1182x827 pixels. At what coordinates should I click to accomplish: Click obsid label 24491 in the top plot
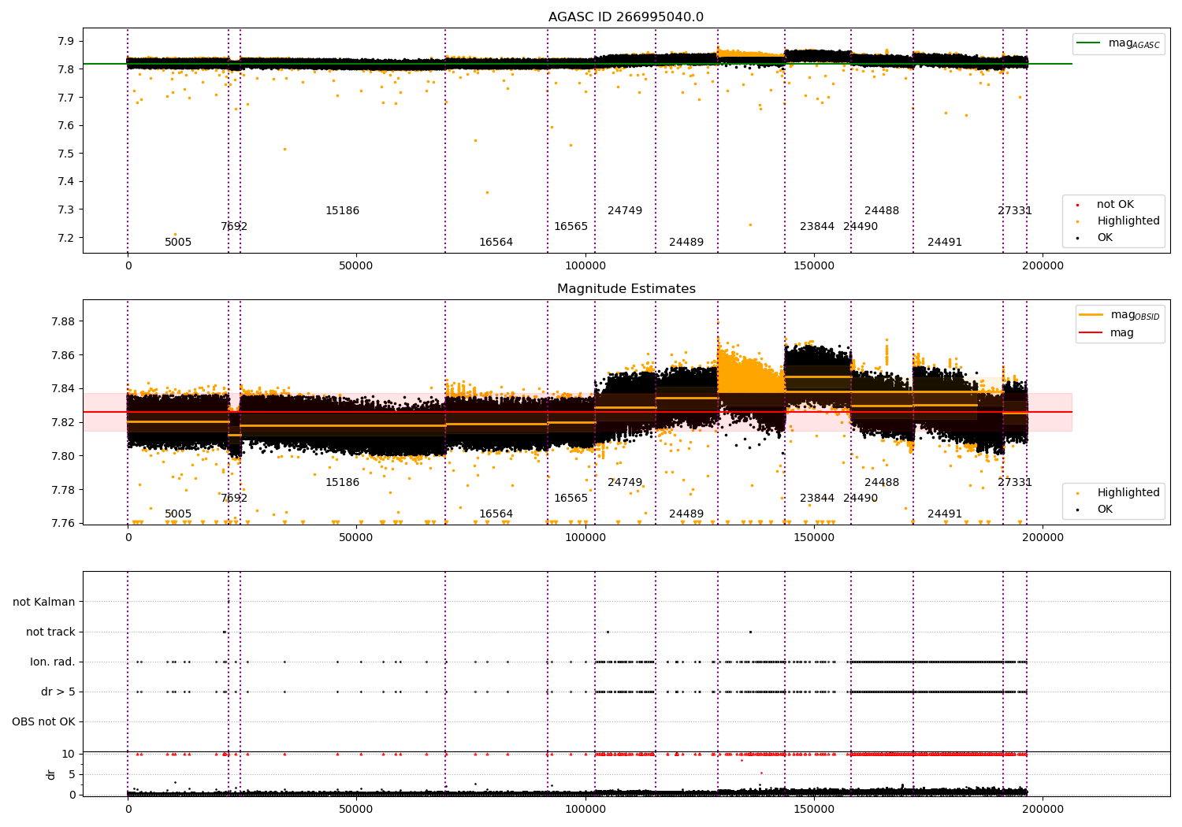tap(945, 243)
